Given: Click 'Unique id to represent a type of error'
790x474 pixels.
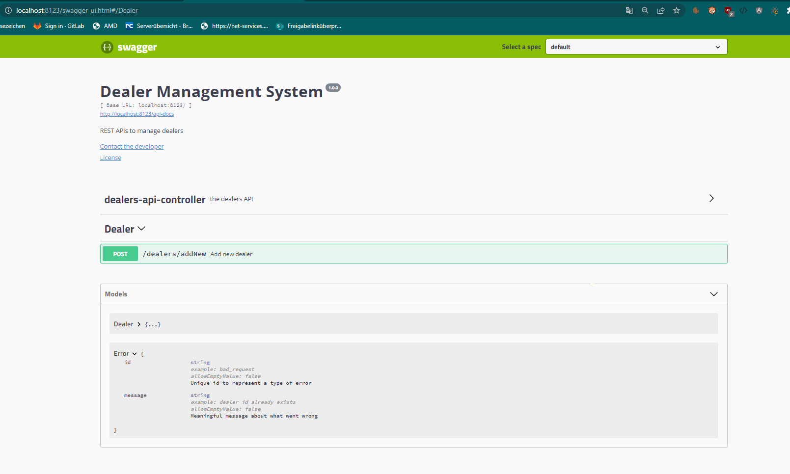Looking at the screenshot, I should coord(251,383).
